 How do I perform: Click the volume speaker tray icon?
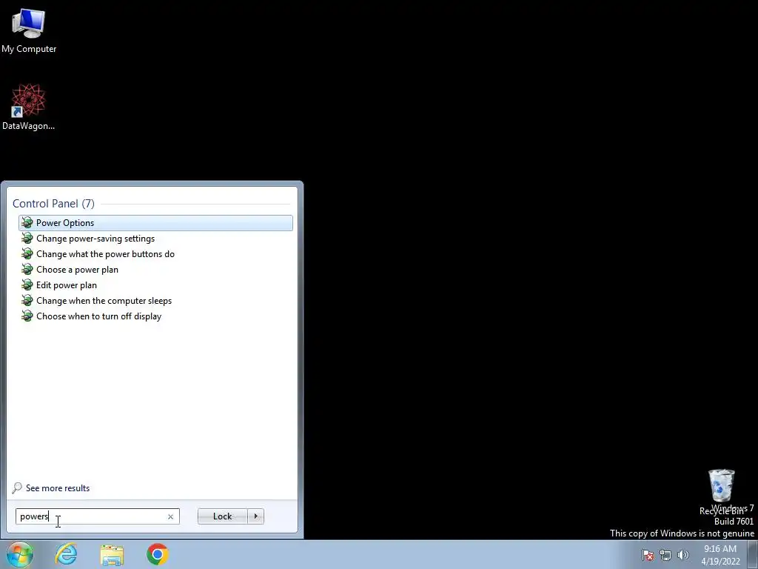click(x=683, y=555)
